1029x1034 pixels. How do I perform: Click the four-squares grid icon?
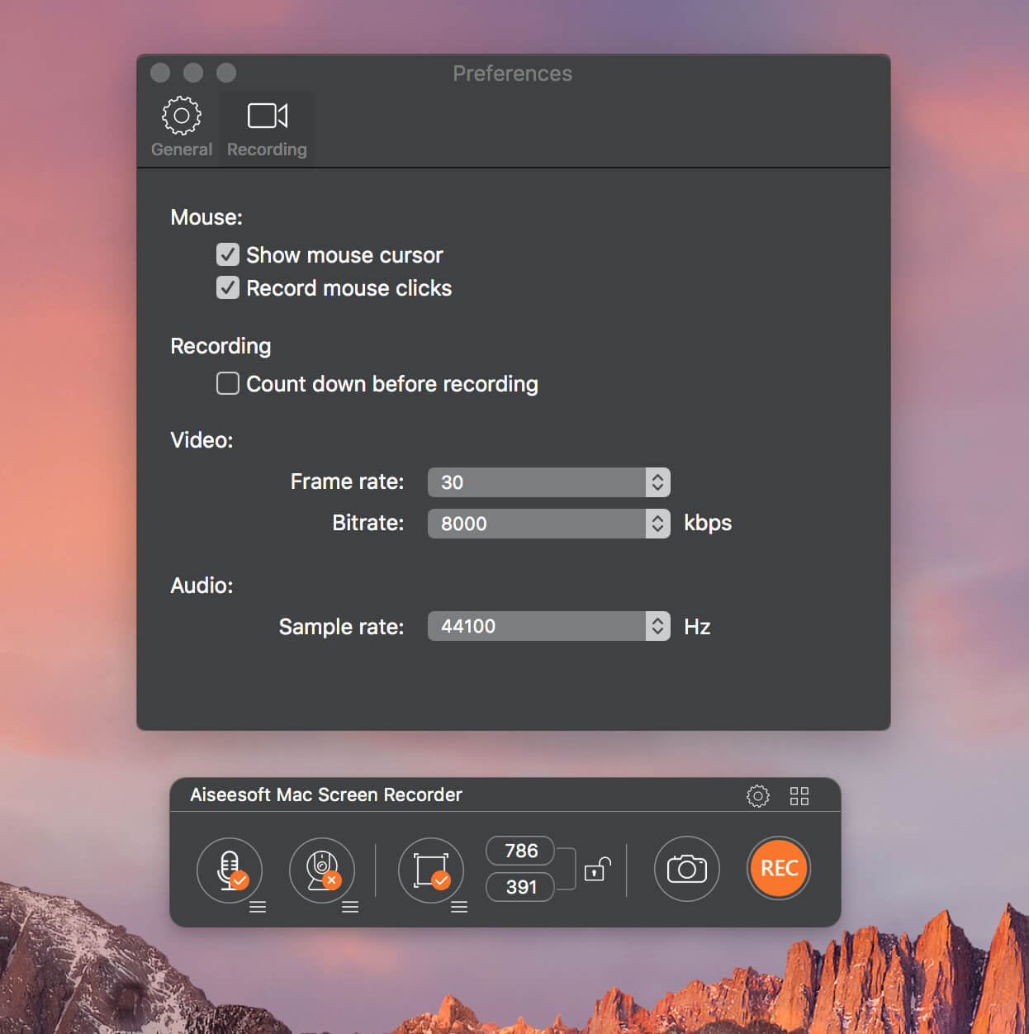[799, 796]
